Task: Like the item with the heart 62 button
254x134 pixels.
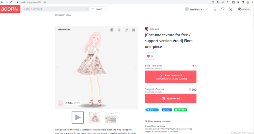Action: [150, 56]
